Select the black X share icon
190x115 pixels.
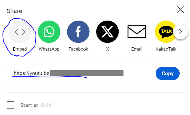107,32
